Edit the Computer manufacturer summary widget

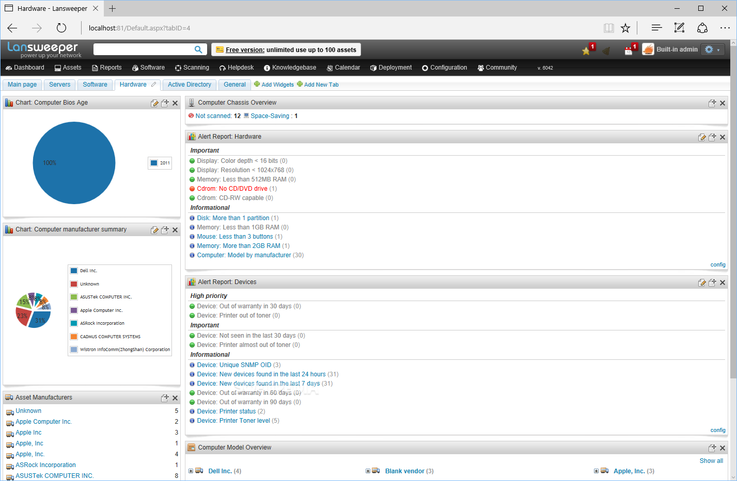point(154,230)
